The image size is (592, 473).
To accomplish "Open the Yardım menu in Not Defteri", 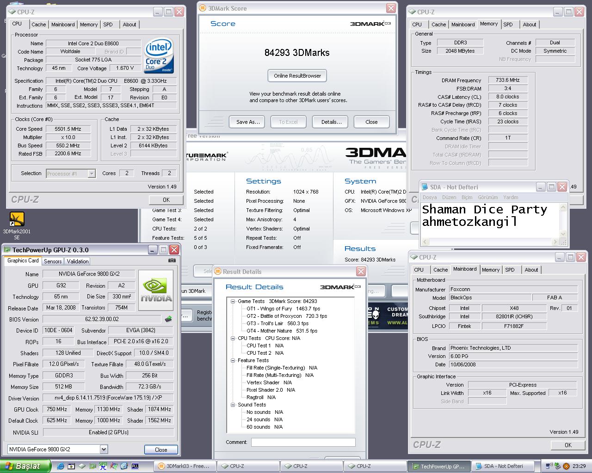I will click(511, 197).
